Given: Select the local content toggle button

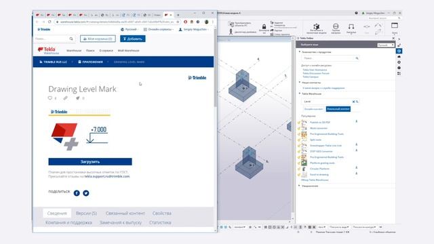Looking at the screenshot, I should point(338,109).
